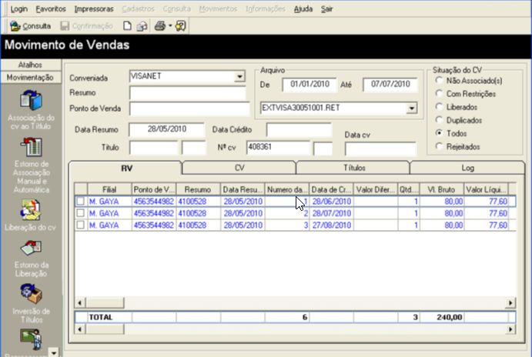Select Liberados radio option
The height and width of the screenshot is (357, 532).
(440, 107)
